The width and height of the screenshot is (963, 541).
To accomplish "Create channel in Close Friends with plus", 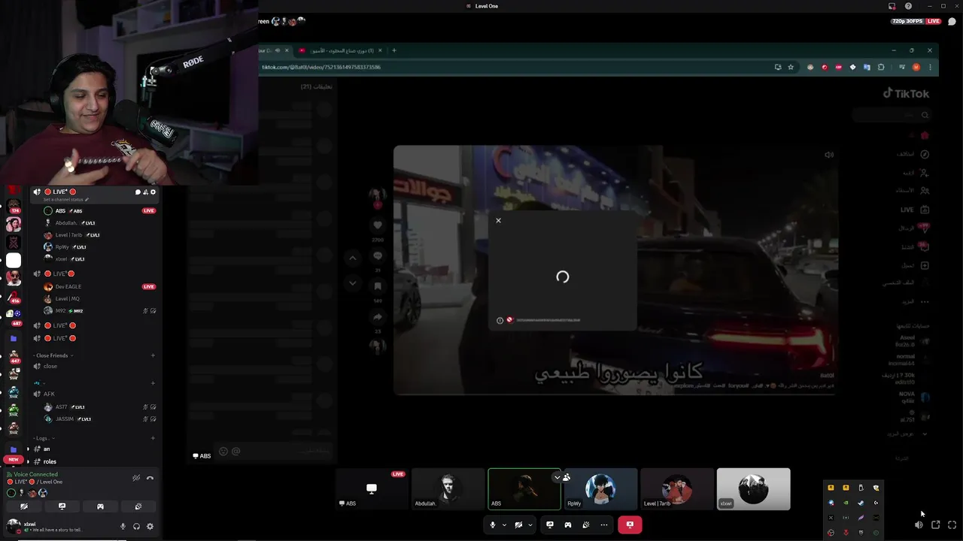I will [153, 355].
